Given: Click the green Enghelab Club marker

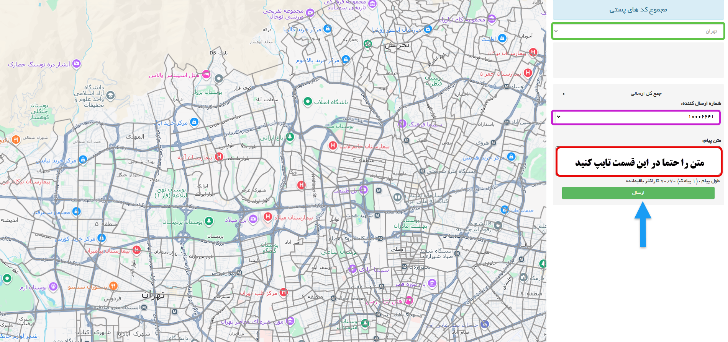Looking at the screenshot, I should (x=307, y=102).
